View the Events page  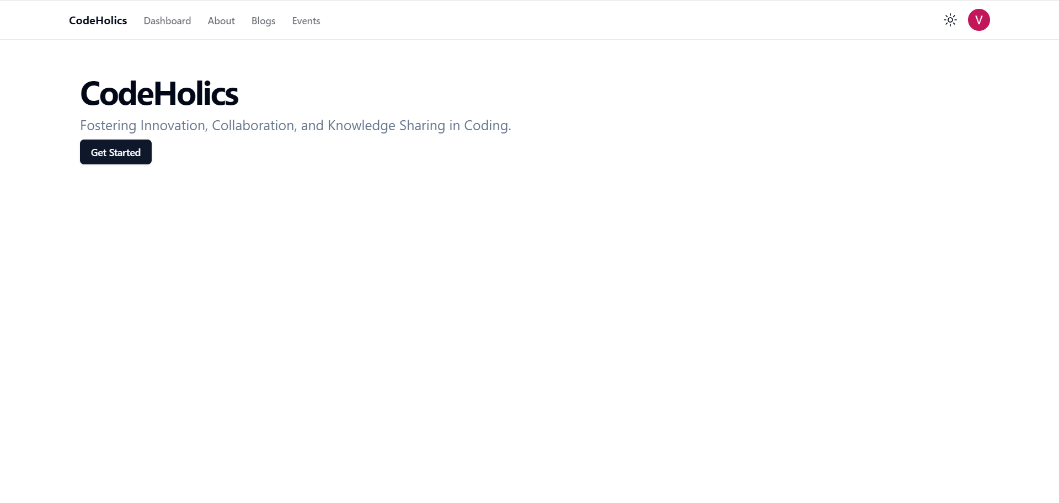point(306,21)
